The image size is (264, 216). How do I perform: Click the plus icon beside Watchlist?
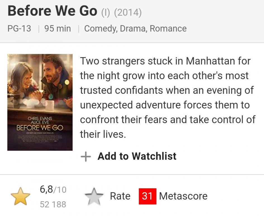pyautogui.click(x=86, y=157)
